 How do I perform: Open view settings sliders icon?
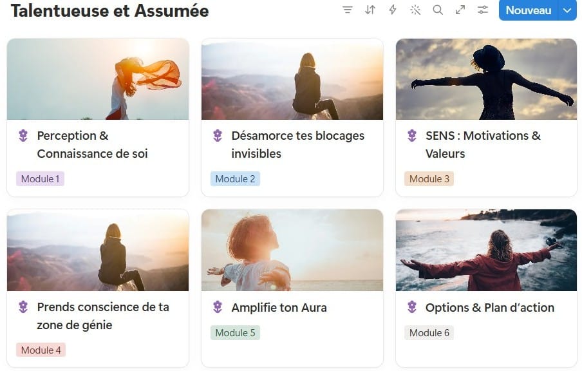click(483, 10)
